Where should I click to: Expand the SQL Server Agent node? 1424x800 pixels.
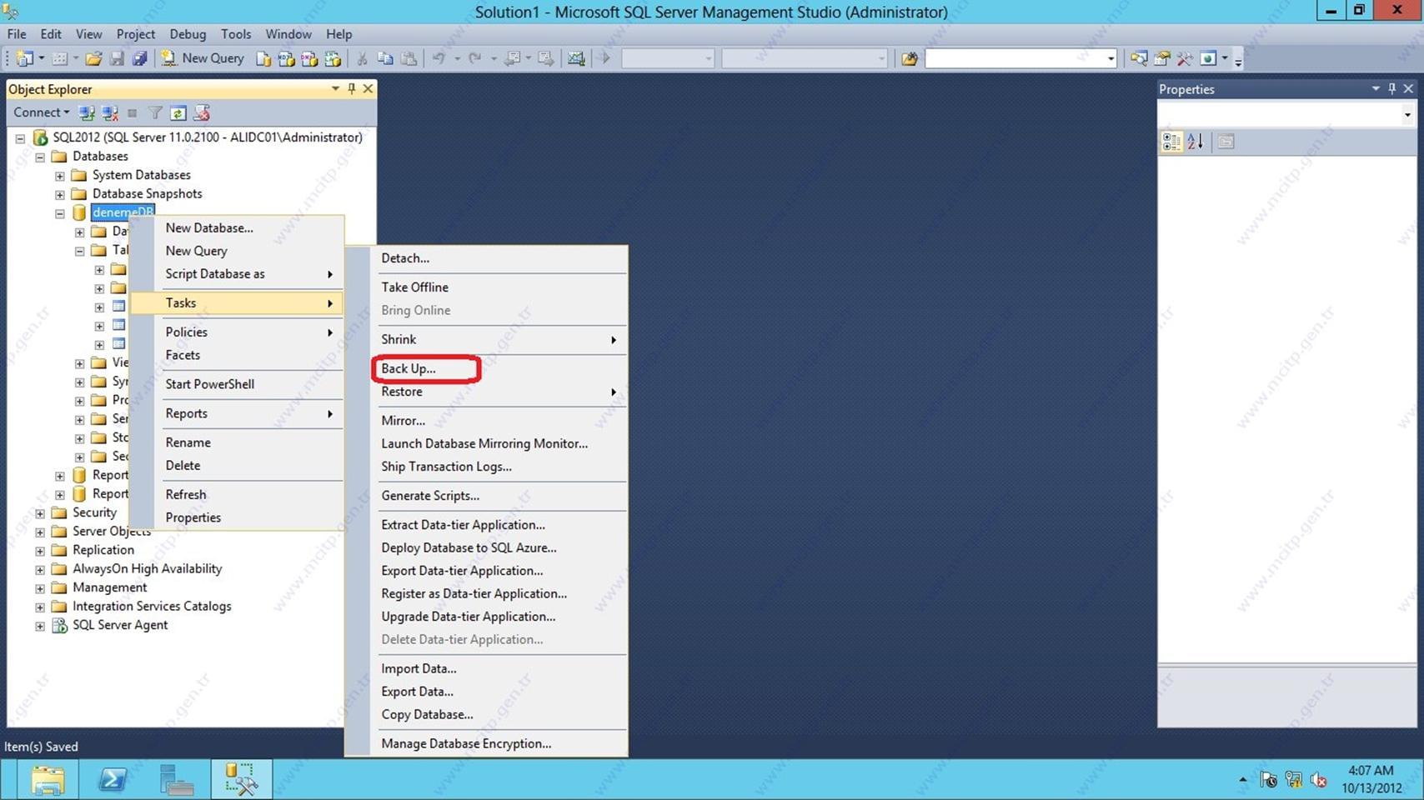click(x=40, y=626)
